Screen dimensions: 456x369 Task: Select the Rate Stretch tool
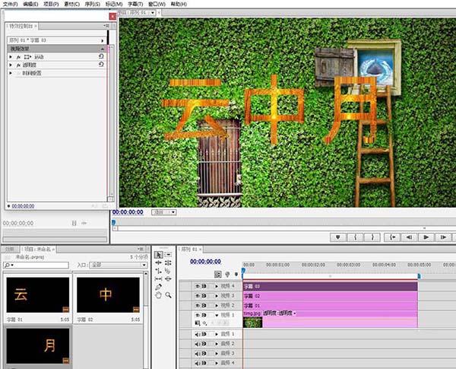pos(158,271)
